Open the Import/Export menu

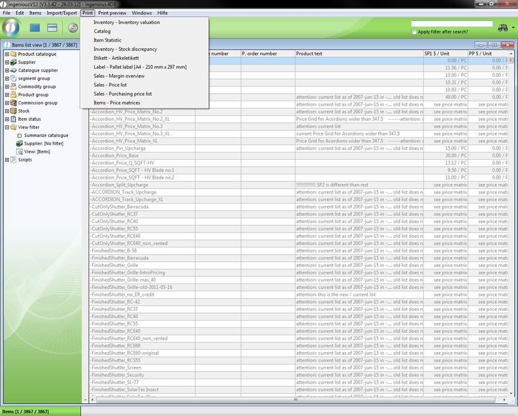point(62,13)
